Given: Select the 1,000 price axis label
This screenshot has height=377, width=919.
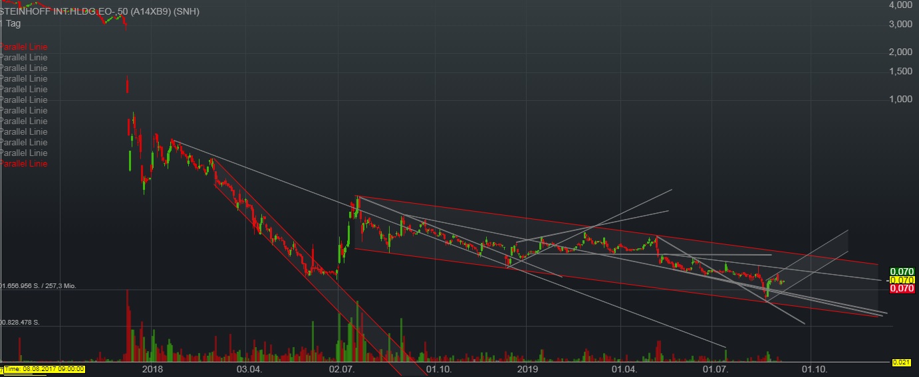Looking at the screenshot, I should coord(900,99).
